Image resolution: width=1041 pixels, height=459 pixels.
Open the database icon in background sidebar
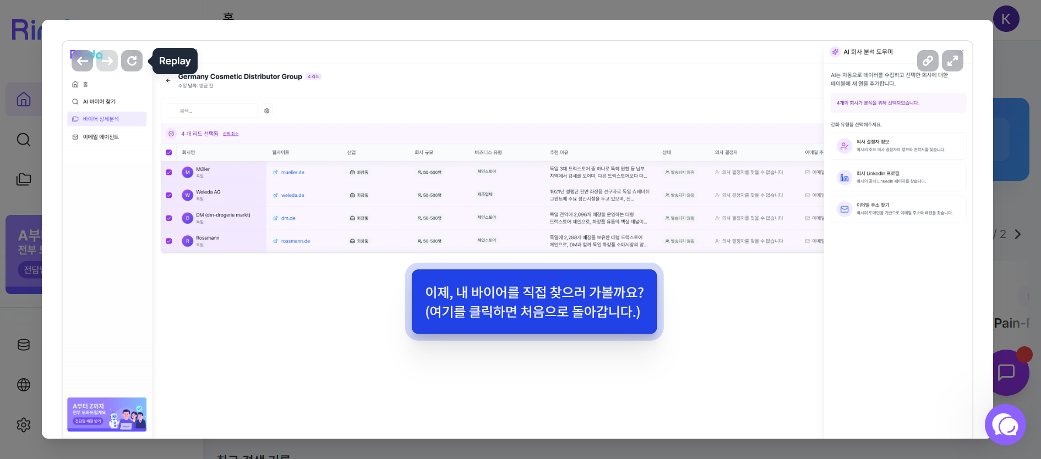24,345
